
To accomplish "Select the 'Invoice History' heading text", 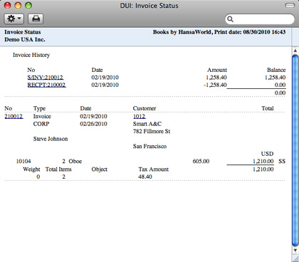I will [31, 55].
